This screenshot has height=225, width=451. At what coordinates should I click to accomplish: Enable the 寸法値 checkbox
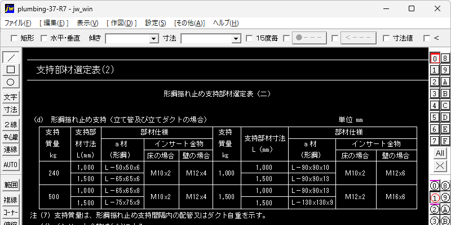(x=386, y=38)
